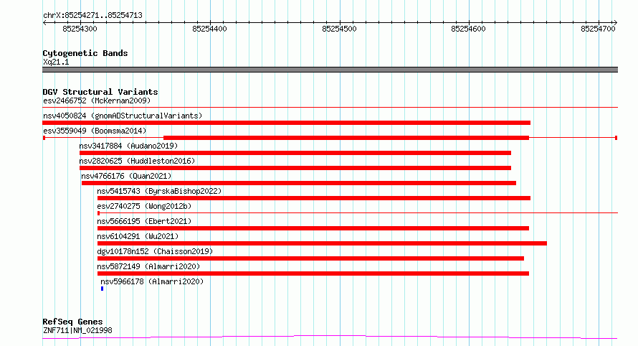This screenshot has height=346, width=638.
Task: Open variant nsv6104291 (Wu2021) label
Action: pos(138,236)
